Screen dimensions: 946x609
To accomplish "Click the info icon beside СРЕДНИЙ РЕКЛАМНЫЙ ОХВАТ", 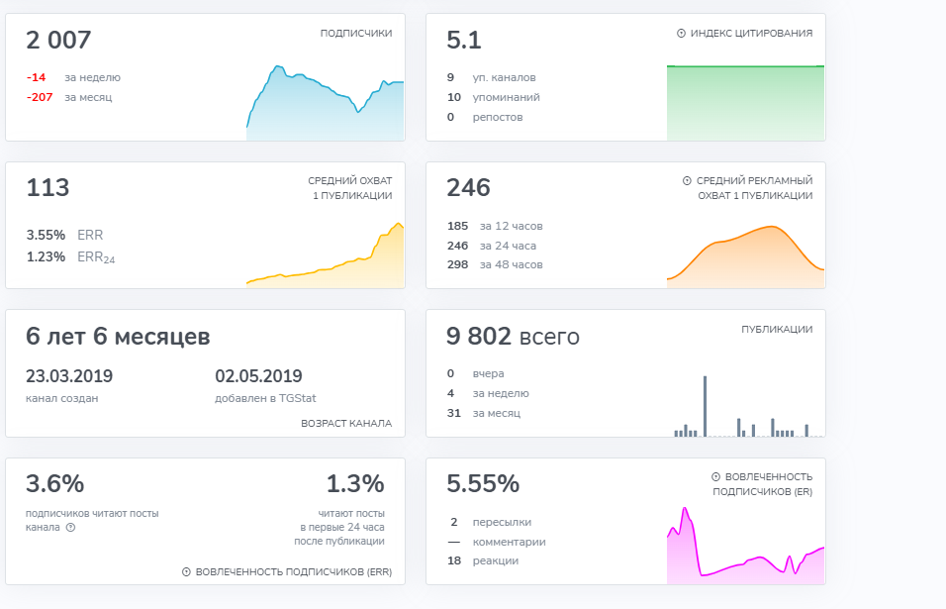I will [687, 181].
